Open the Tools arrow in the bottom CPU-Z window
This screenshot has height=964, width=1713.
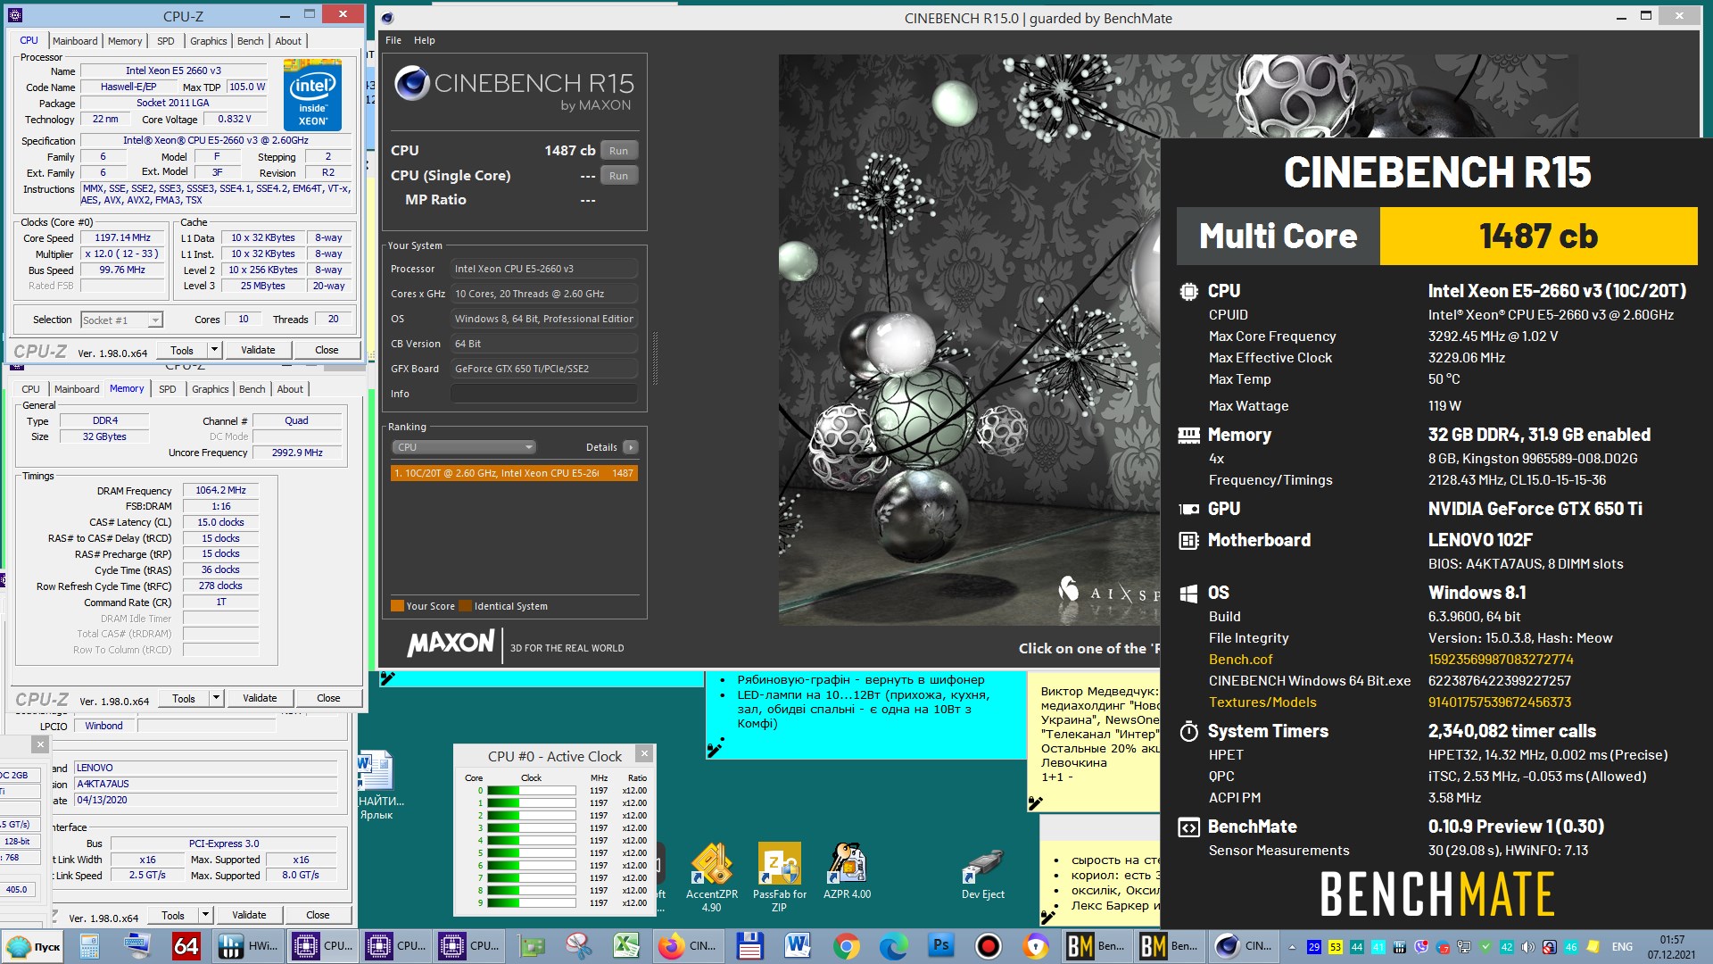pyautogui.click(x=205, y=915)
